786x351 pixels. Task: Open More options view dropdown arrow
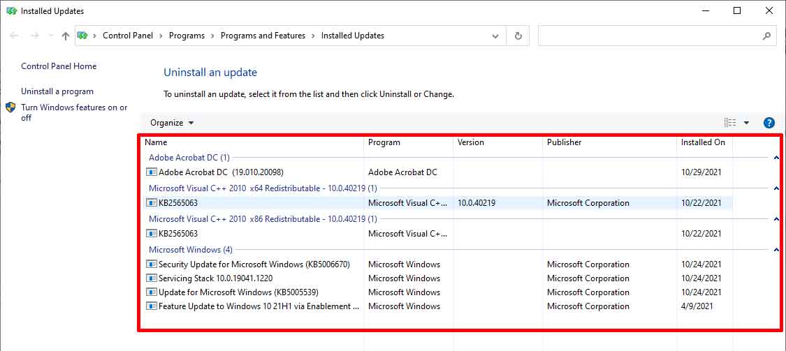point(746,123)
